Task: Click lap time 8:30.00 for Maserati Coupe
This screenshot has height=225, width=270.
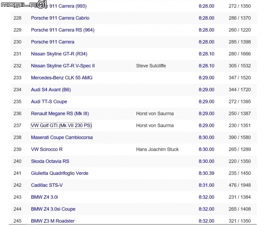Action: tap(207, 137)
